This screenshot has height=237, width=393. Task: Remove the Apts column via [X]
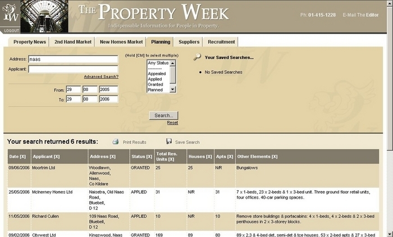[230, 157]
